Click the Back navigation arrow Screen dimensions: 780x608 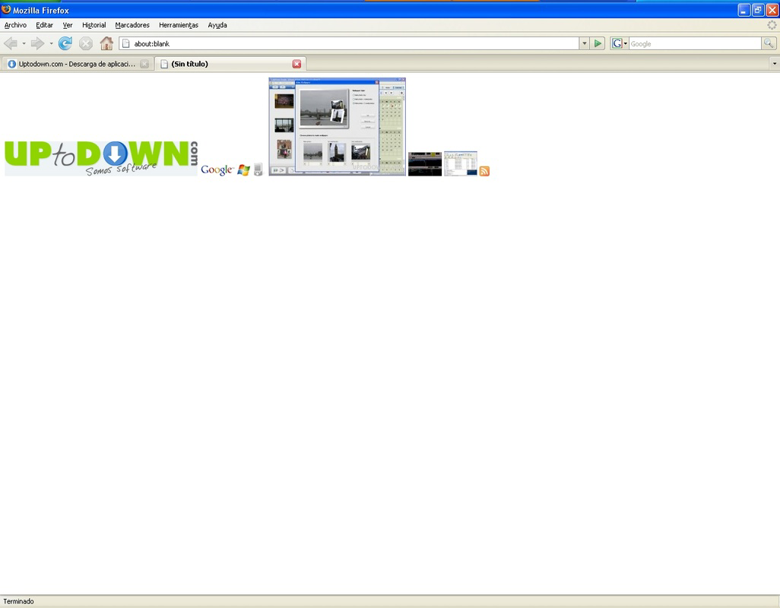click(x=11, y=43)
